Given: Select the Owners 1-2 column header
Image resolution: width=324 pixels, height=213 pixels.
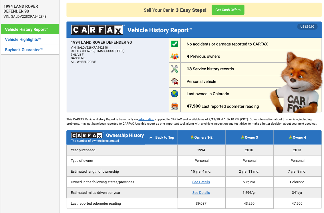Looking at the screenshot, I should coord(202,138).
